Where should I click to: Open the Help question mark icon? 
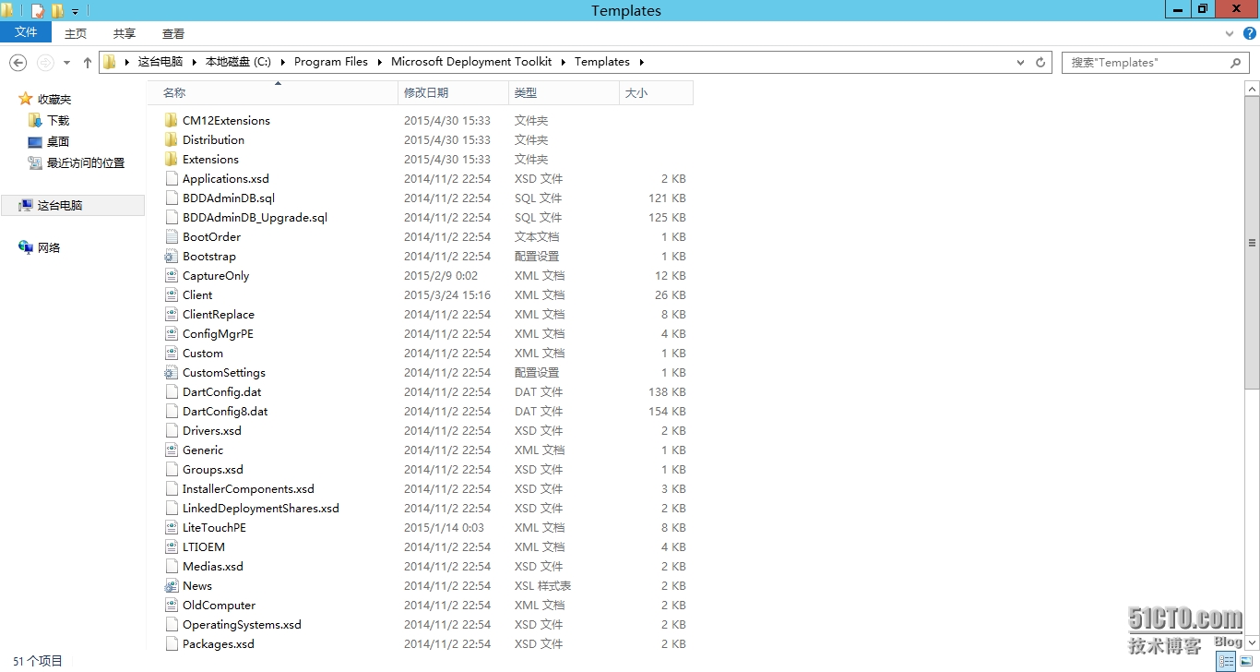(1250, 33)
